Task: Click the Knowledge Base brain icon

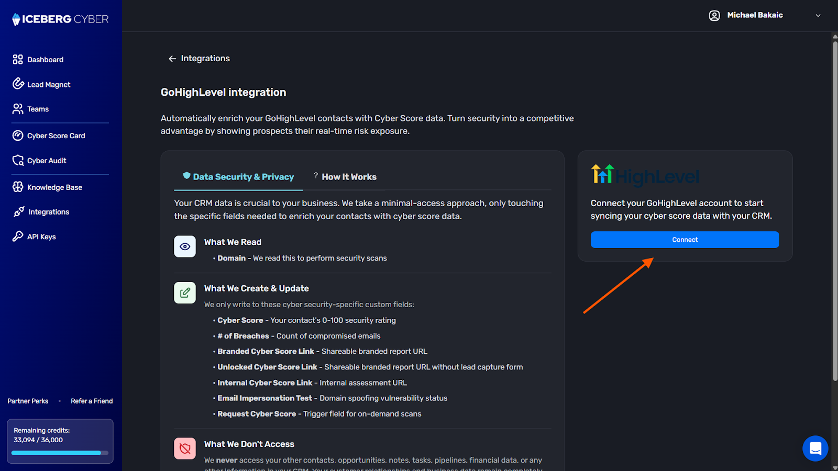Action: 18,187
